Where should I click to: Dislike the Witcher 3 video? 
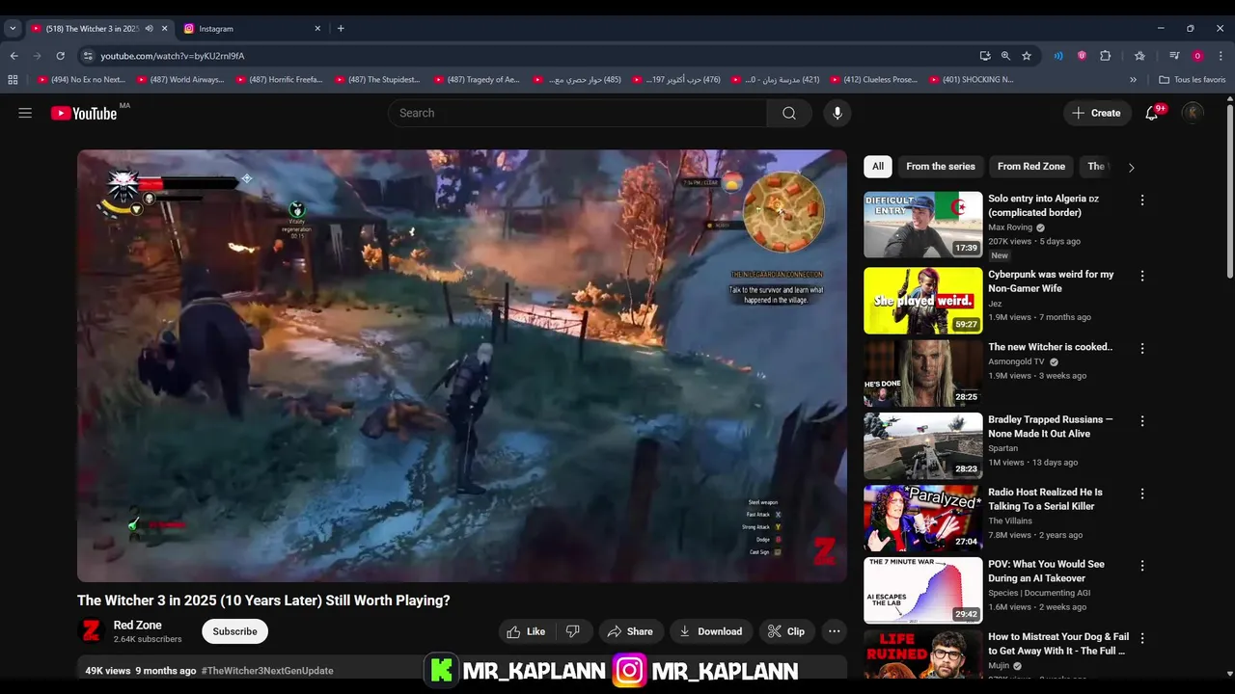click(x=573, y=631)
